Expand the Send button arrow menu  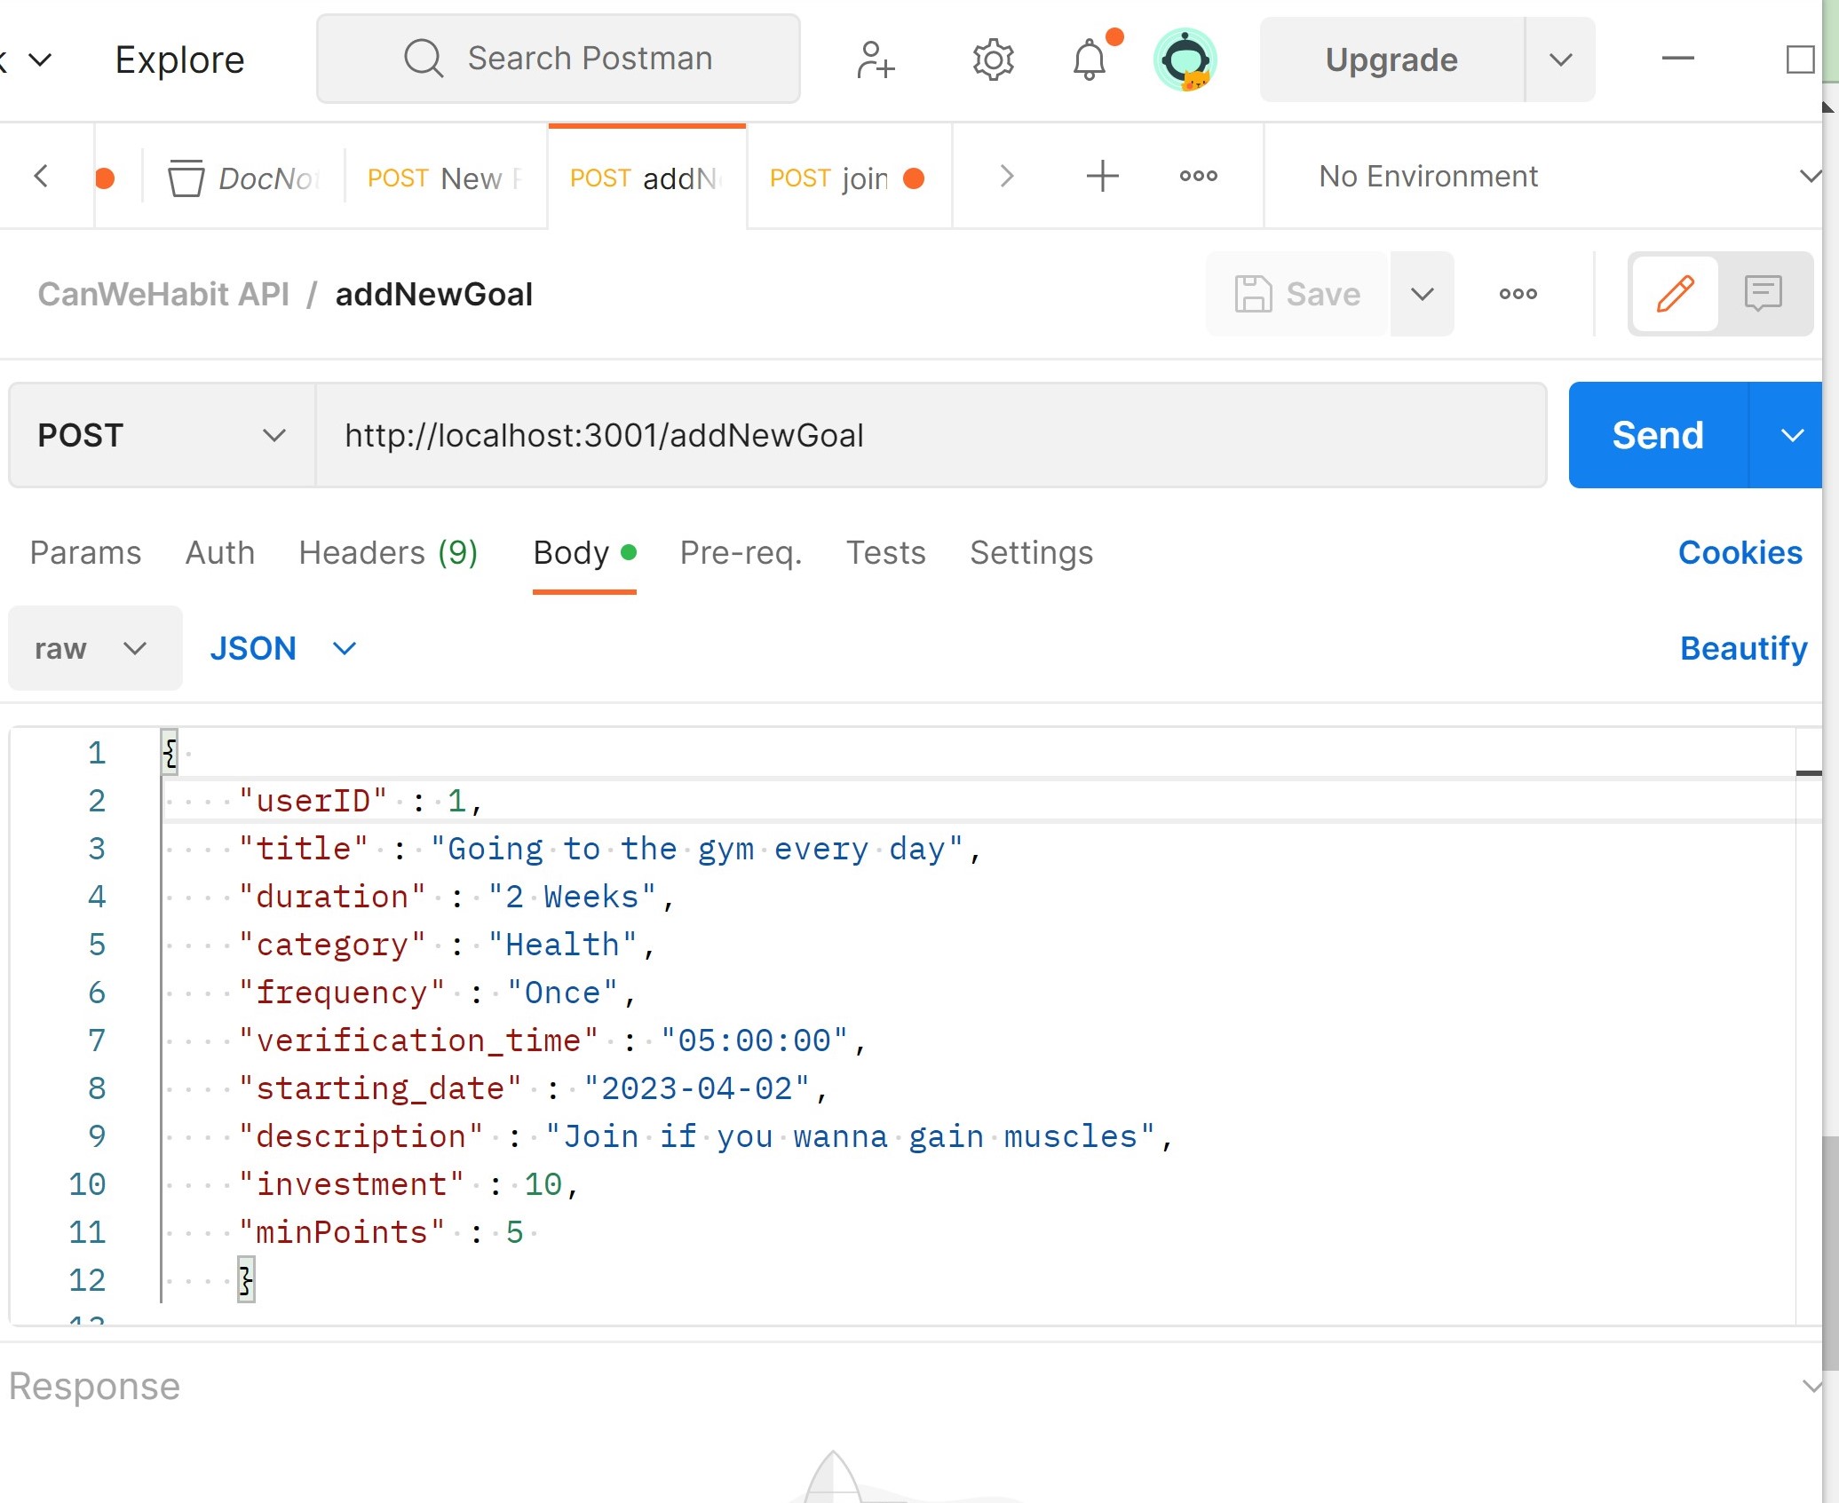(1792, 435)
